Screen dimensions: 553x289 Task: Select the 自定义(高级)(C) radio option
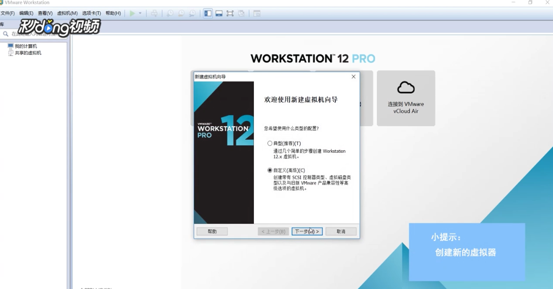point(270,170)
